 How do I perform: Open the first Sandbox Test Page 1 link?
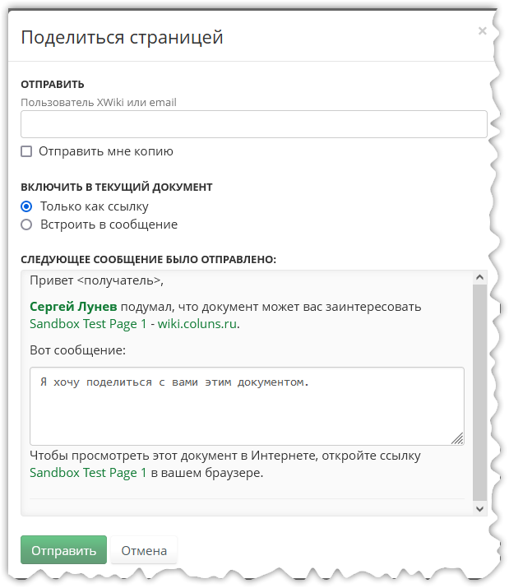88,324
